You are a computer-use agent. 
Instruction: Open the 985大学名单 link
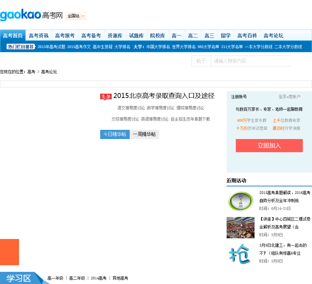click(208, 47)
